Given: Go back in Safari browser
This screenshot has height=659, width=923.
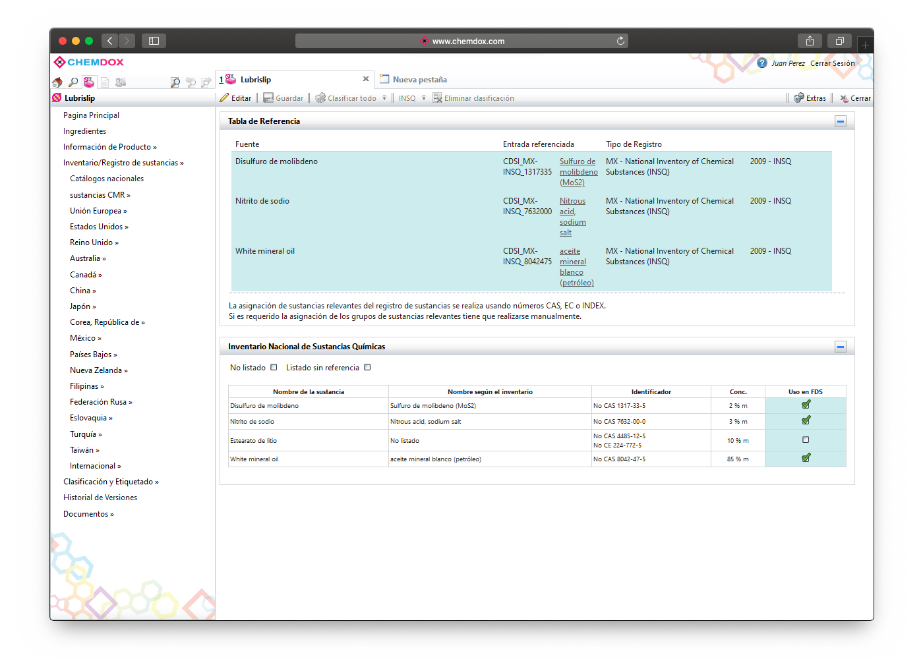Looking at the screenshot, I should click(x=110, y=41).
